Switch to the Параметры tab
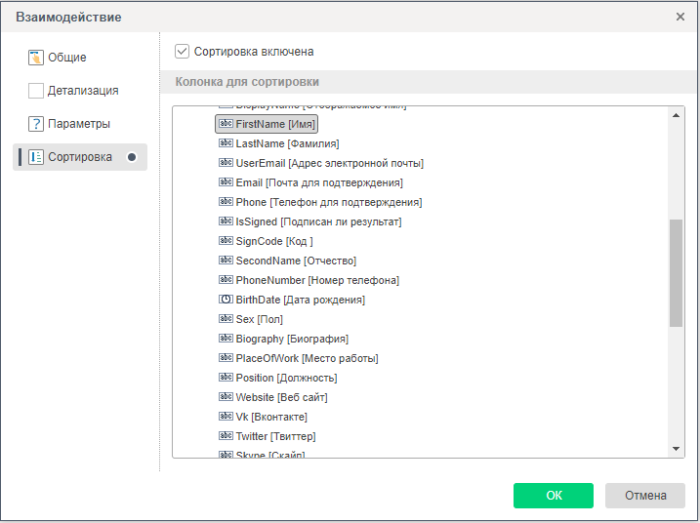Viewport: 700px width, 523px height. click(78, 124)
